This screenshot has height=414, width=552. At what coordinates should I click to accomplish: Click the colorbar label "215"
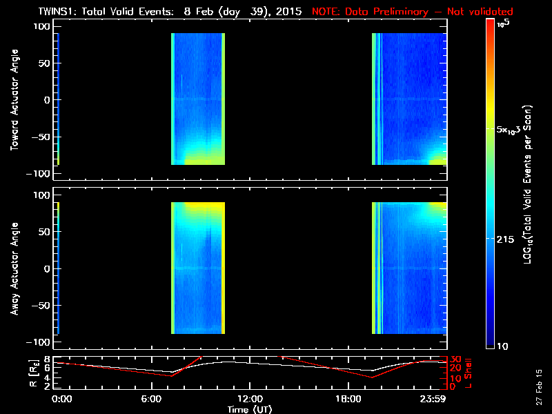(x=506, y=239)
